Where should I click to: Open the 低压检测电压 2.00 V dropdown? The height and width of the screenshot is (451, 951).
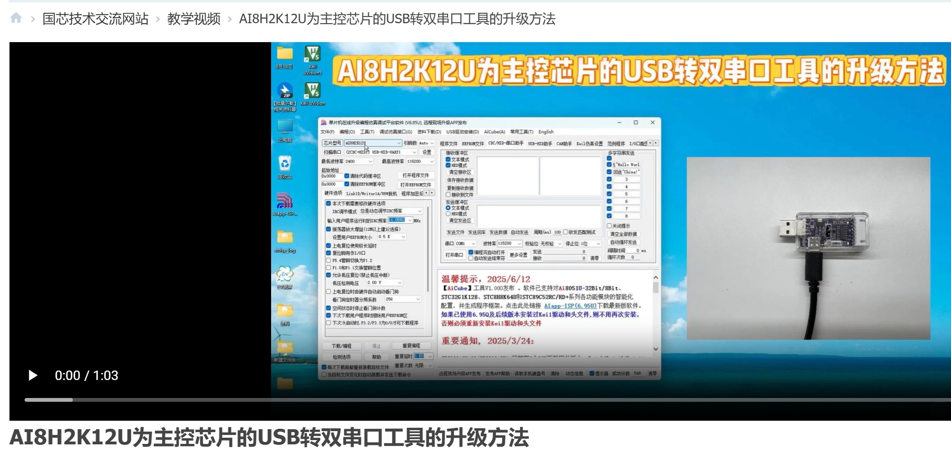(384, 283)
